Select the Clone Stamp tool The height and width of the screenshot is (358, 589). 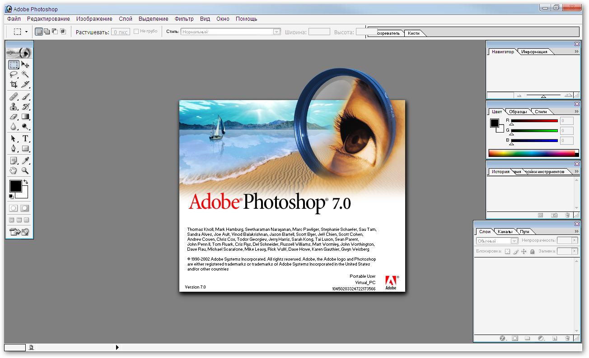tap(14, 106)
